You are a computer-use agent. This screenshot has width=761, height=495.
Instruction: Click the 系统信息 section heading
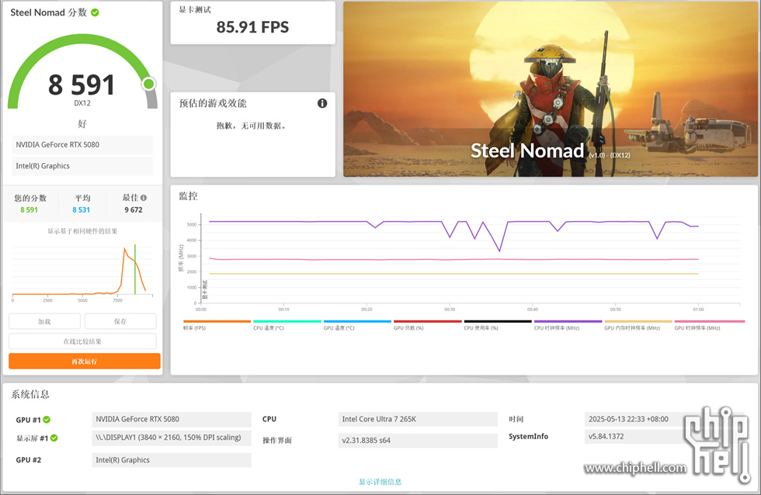30,394
